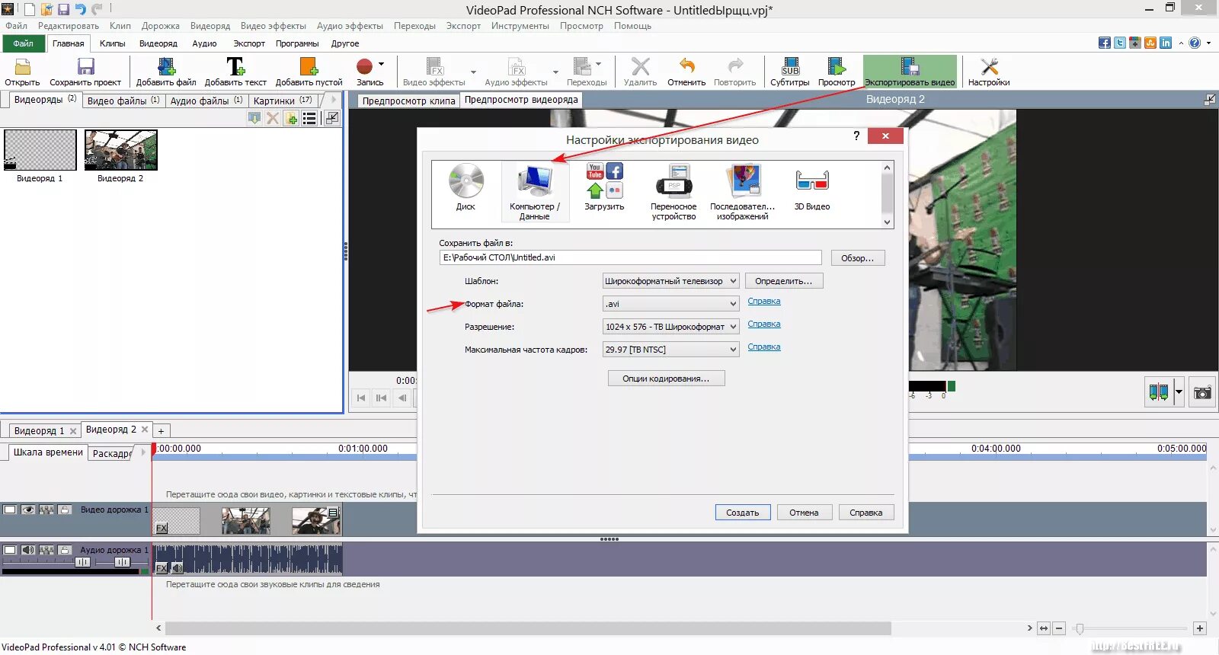This screenshot has width=1219, height=655.
Task: Toggle select box of Аудио дорожка 1
Action: pyautogui.click(x=10, y=550)
